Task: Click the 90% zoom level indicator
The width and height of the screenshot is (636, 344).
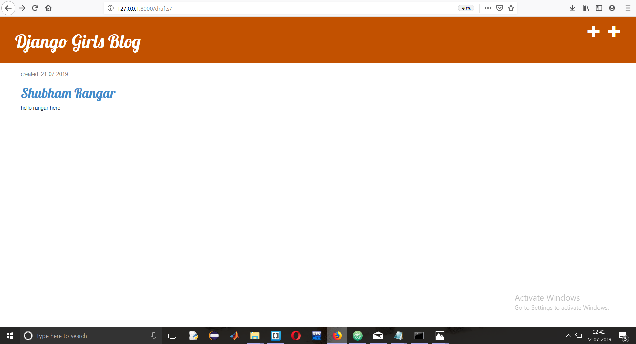Action: point(466,8)
